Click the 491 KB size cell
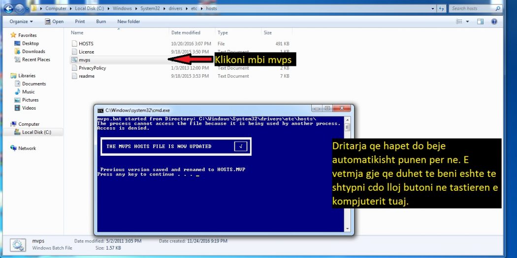517x258 pixels. click(x=282, y=44)
